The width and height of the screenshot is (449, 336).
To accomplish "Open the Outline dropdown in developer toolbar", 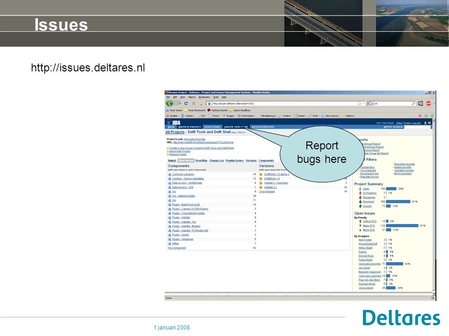I will (x=285, y=116).
